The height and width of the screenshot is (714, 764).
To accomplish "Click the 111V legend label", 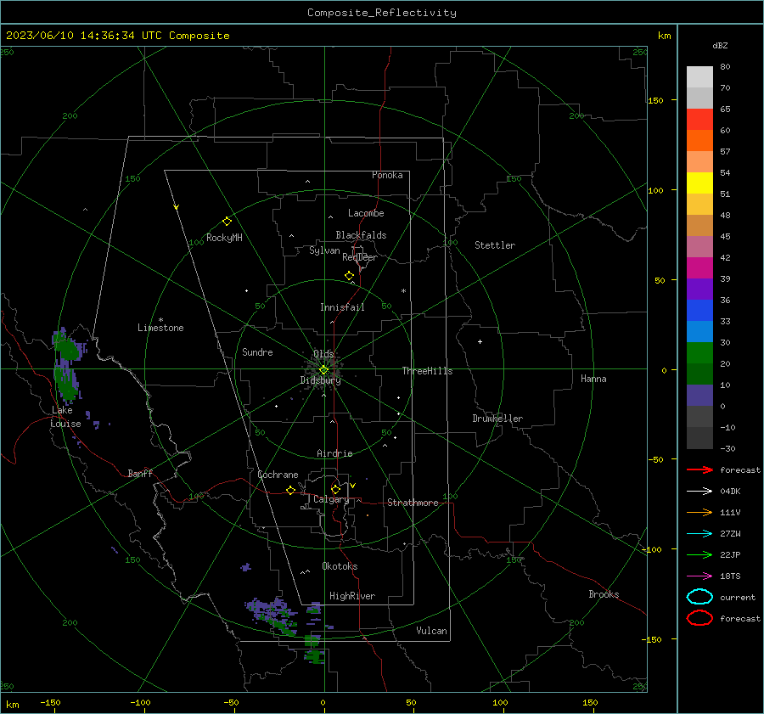I will click(730, 512).
